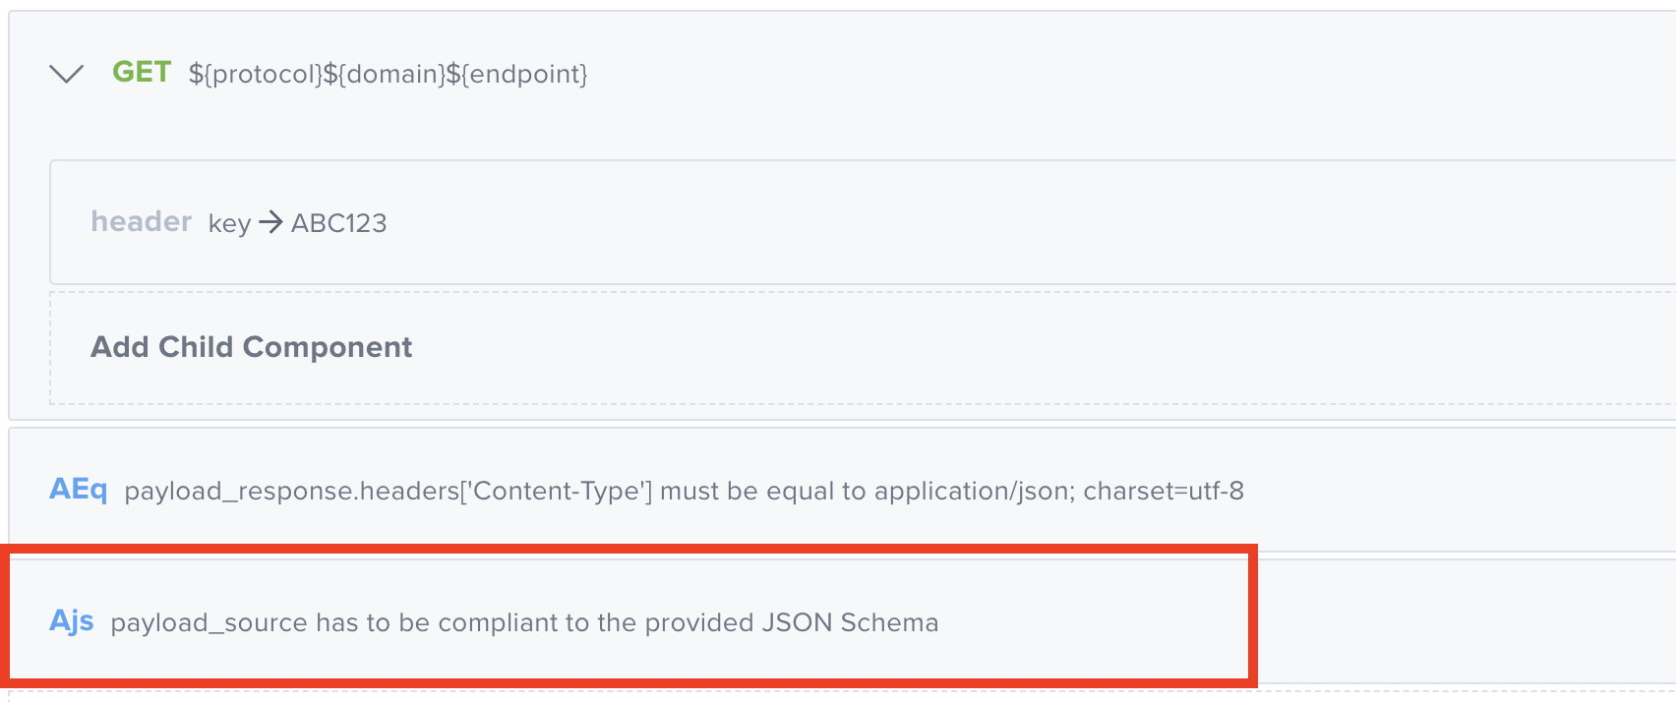The width and height of the screenshot is (1676, 702).
Task: Collapse the GET request component
Action: 65,72
